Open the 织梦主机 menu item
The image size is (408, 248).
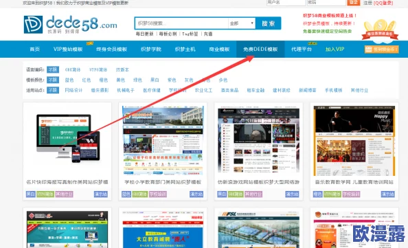185,49
